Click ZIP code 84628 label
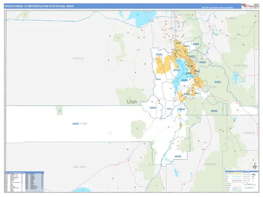The image size is (263, 197). pos(153,108)
